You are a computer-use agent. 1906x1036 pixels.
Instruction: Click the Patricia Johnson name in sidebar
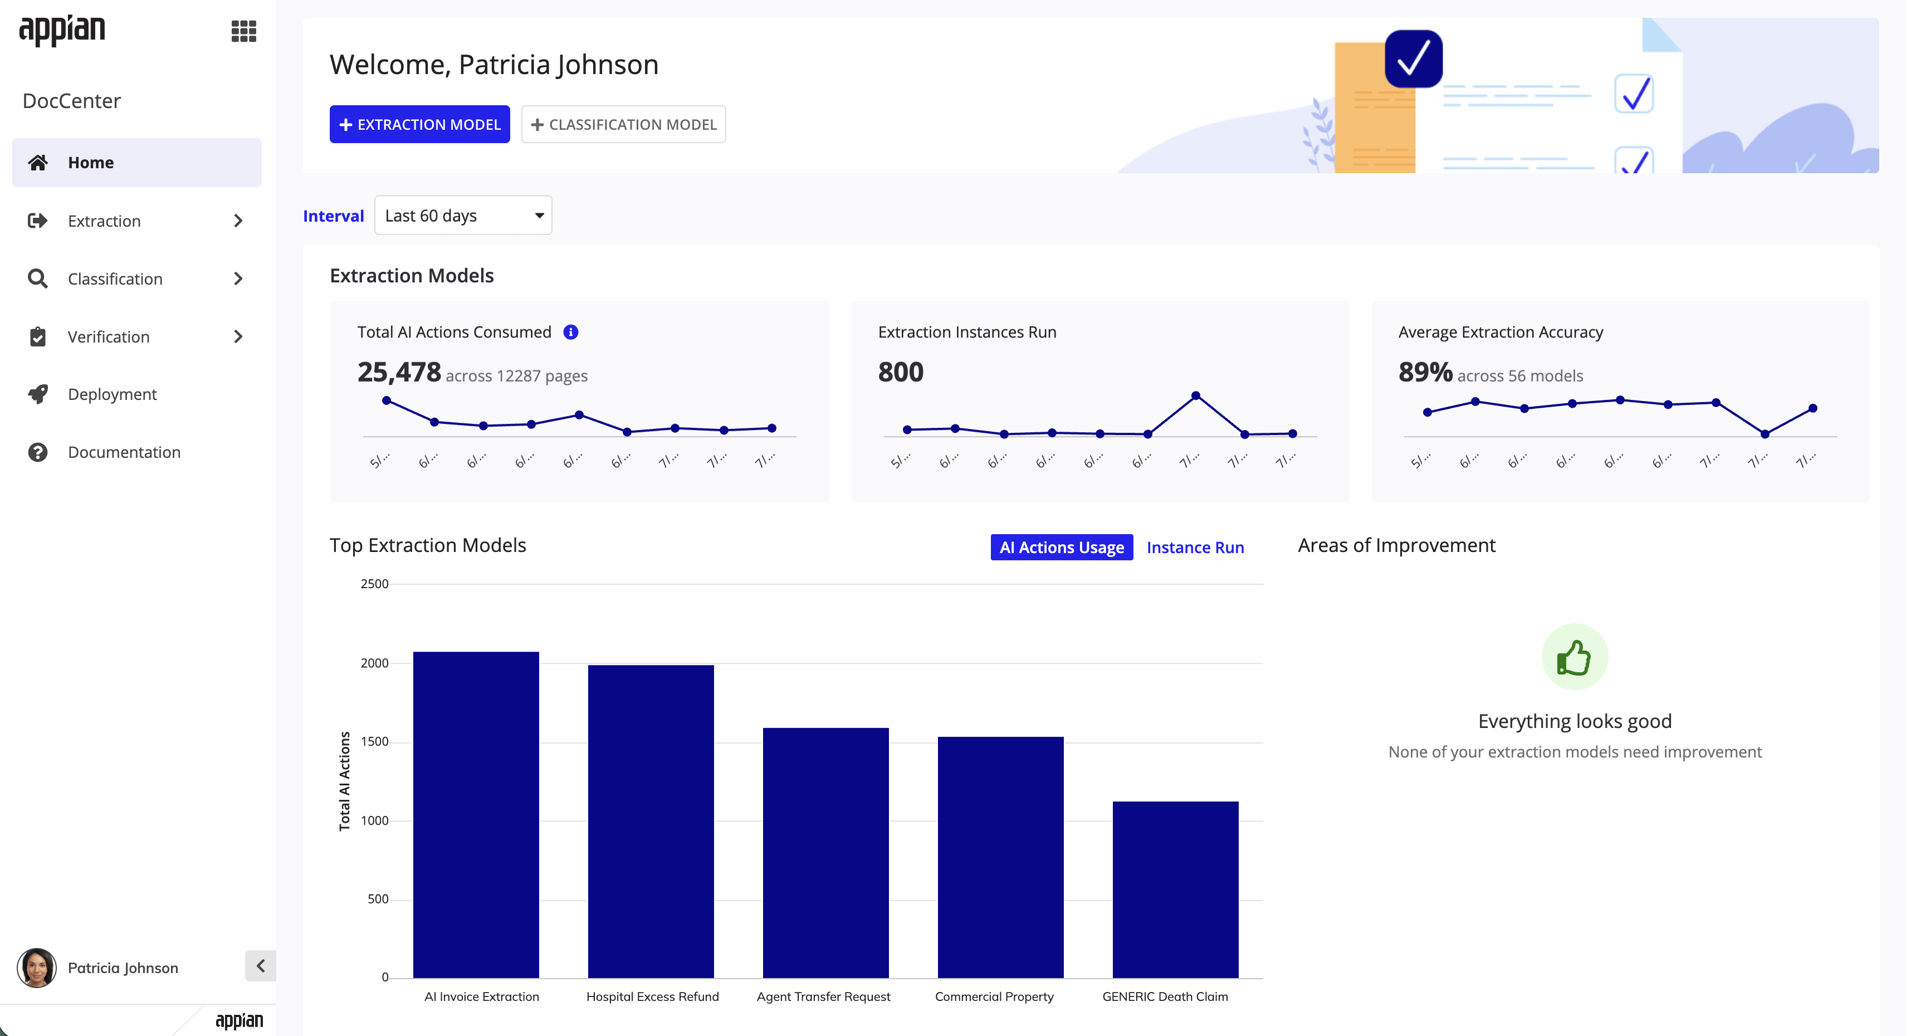coord(123,968)
